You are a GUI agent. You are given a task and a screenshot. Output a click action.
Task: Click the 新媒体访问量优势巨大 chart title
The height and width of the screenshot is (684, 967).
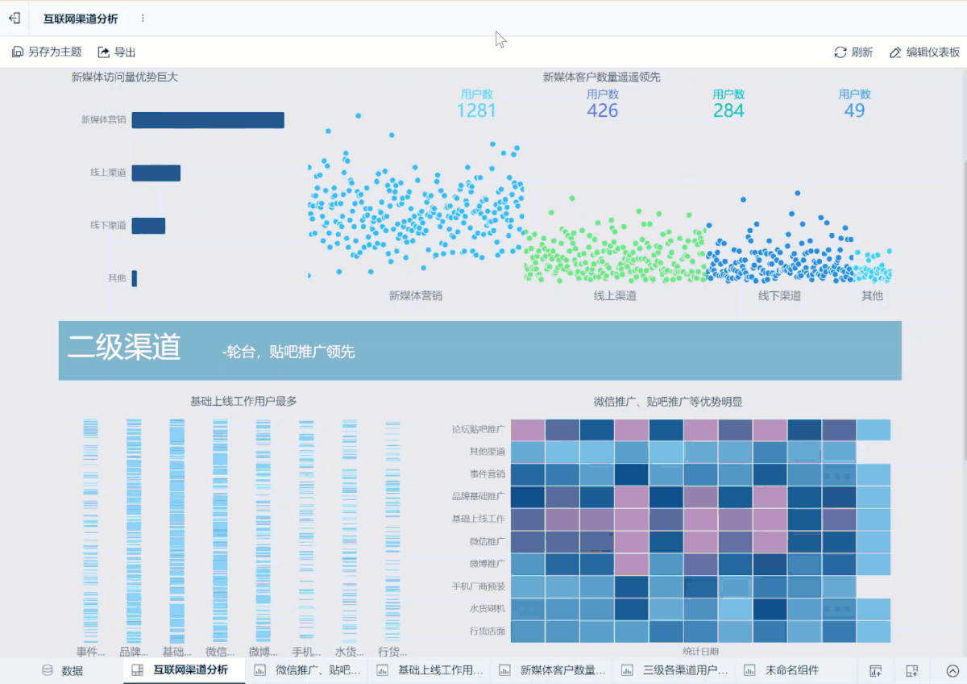point(125,77)
